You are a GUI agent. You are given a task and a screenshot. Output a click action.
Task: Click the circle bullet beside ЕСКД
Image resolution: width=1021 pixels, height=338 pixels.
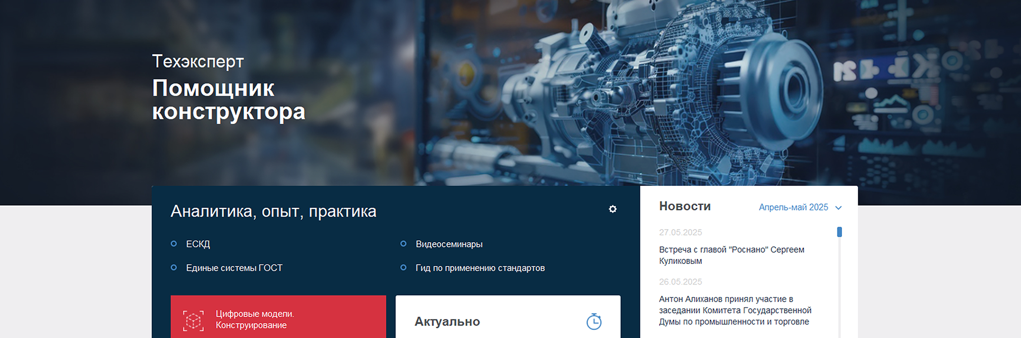[x=174, y=244]
